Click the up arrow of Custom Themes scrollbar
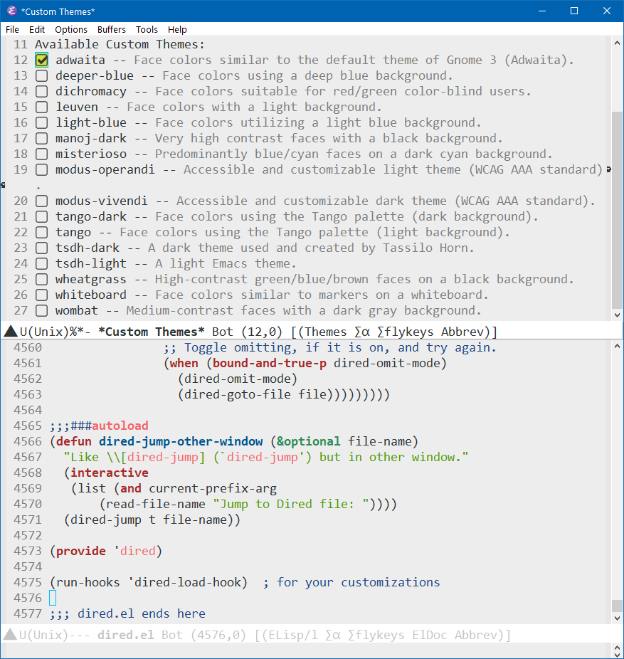 tap(617, 43)
